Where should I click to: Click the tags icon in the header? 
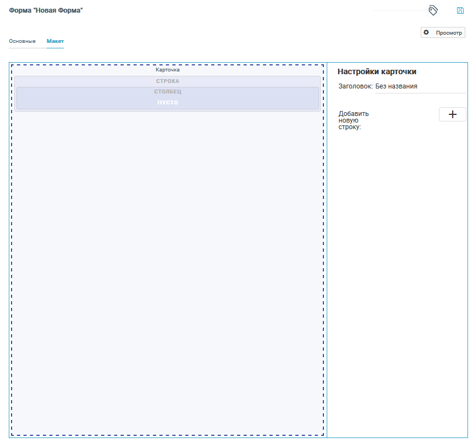(x=433, y=10)
